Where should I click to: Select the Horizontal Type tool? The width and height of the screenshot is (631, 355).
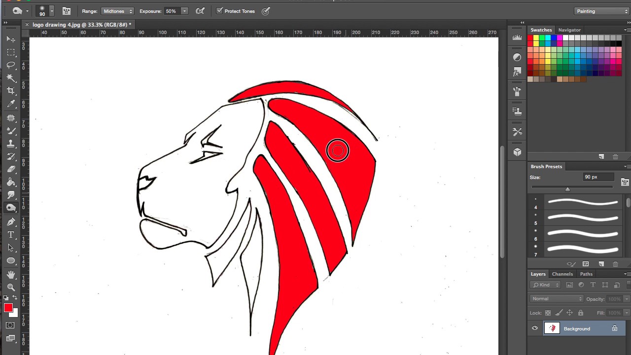(11, 235)
